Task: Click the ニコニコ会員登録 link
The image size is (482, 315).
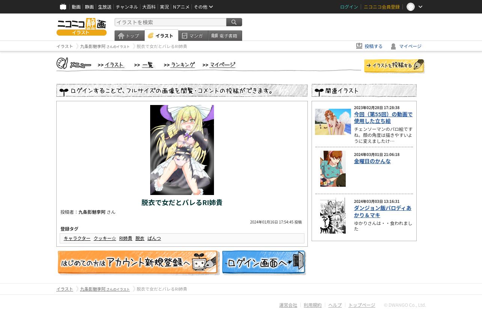Action: coord(382,7)
